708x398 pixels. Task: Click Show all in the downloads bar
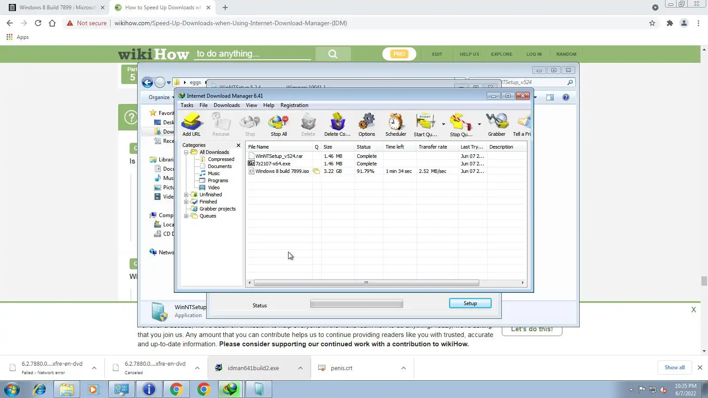[x=674, y=367]
